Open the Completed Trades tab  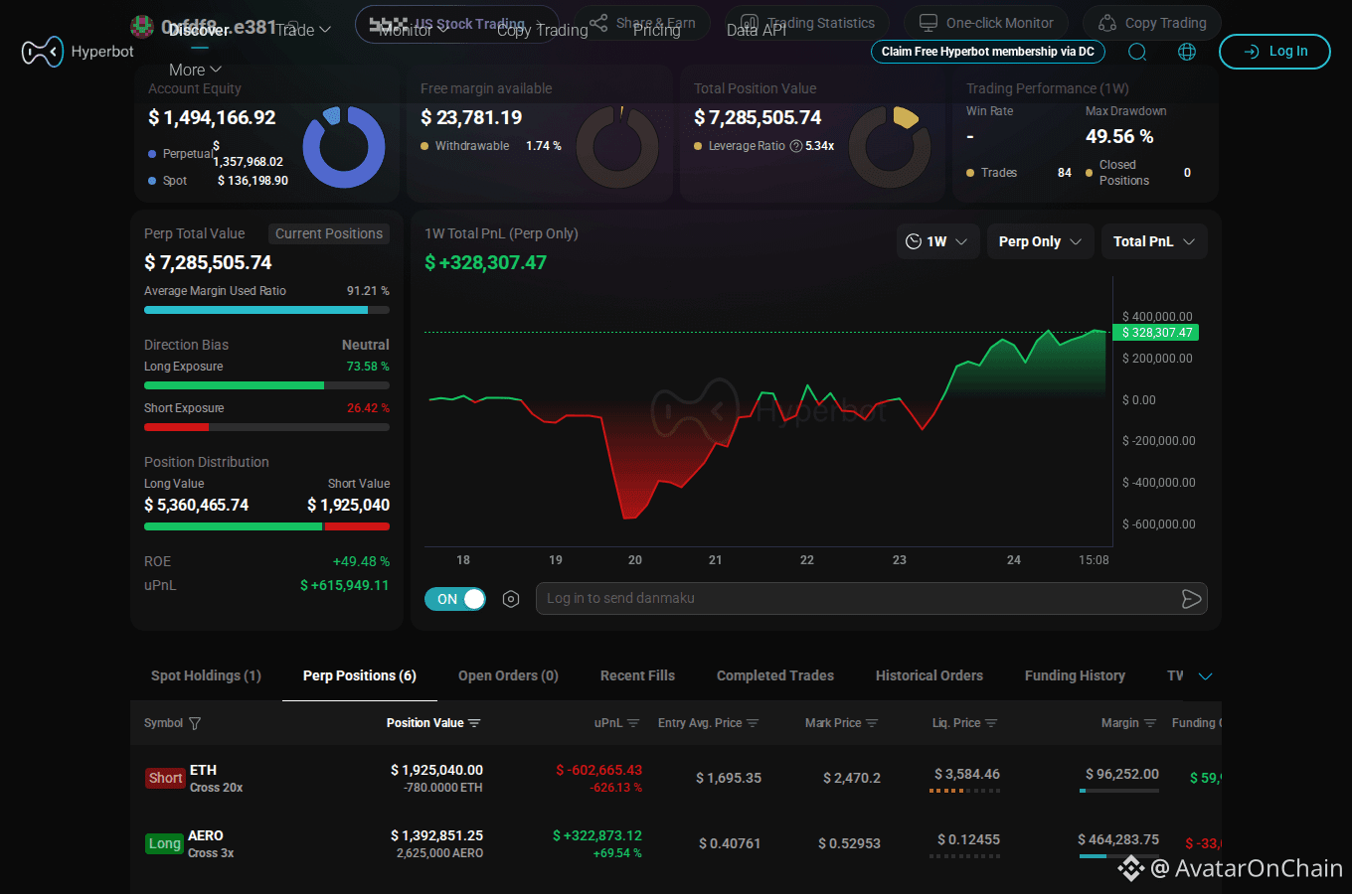pos(775,675)
